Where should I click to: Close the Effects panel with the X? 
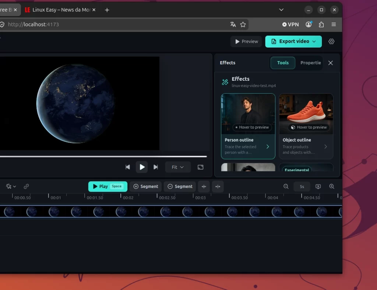331,63
